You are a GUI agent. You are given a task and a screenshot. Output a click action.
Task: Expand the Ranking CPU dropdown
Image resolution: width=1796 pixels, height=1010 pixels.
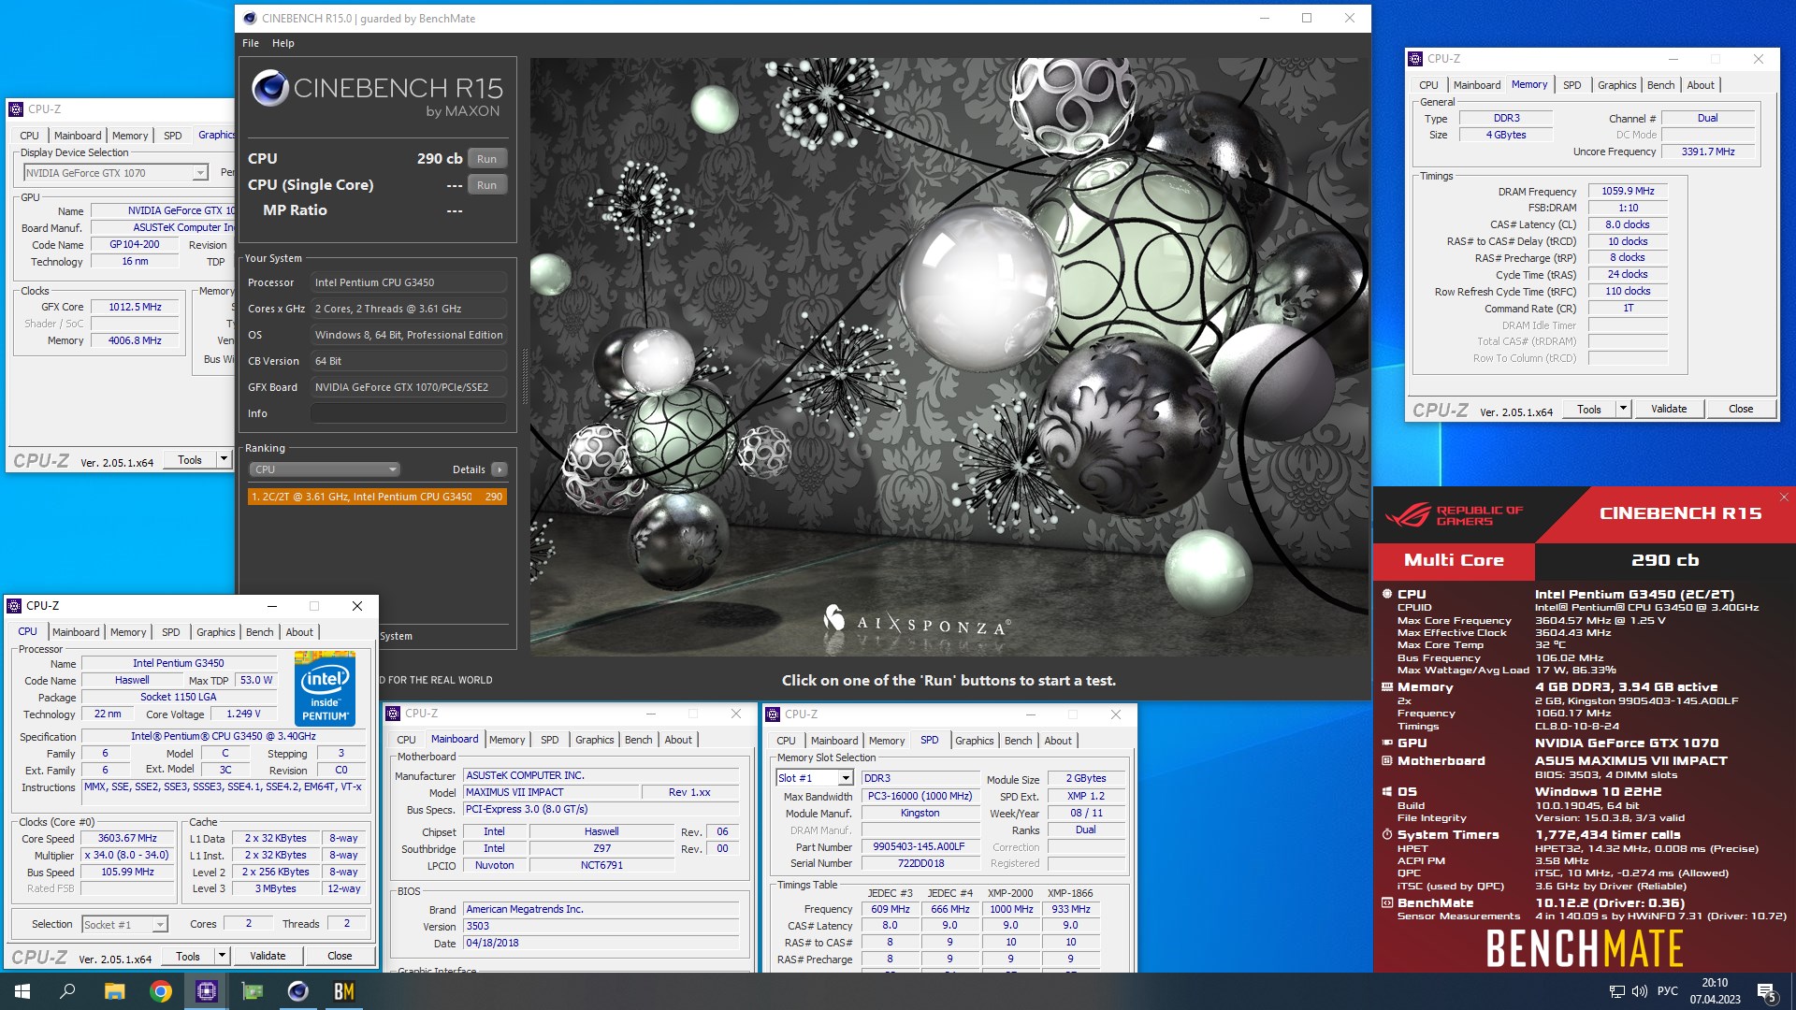[x=325, y=469]
